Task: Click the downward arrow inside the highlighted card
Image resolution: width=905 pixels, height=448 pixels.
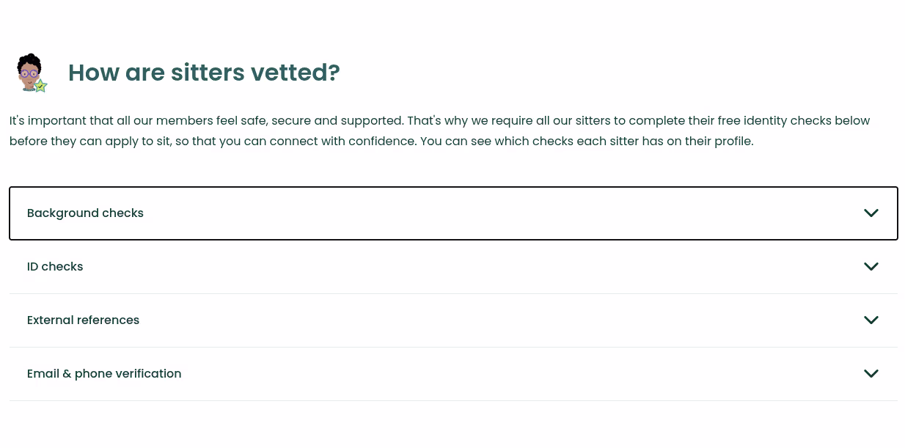Action: pyautogui.click(x=871, y=213)
